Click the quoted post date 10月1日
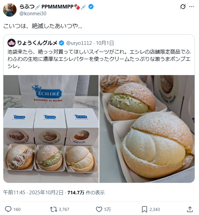This screenshot has width=199, height=215. [105, 43]
